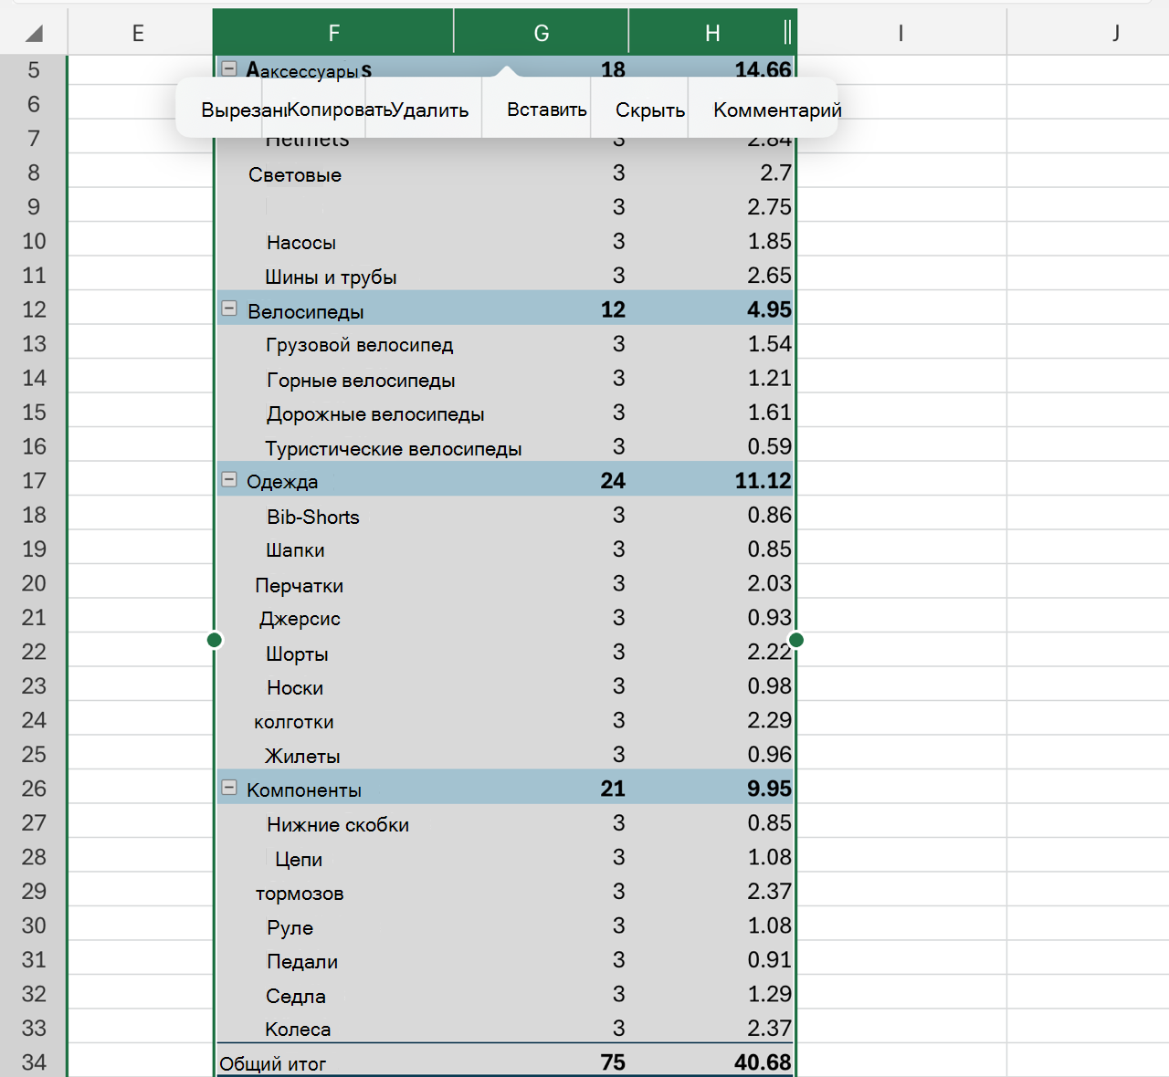The width and height of the screenshot is (1169, 1077).
Task: Select the Дорожные велосипеды cell
Action: click(333, 413)
